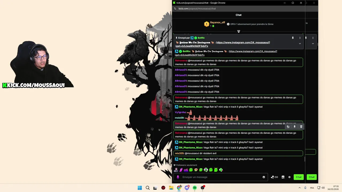Show hidden tray icons chevron
Screen dimensions: 342x192
click(x=299, y=188)
